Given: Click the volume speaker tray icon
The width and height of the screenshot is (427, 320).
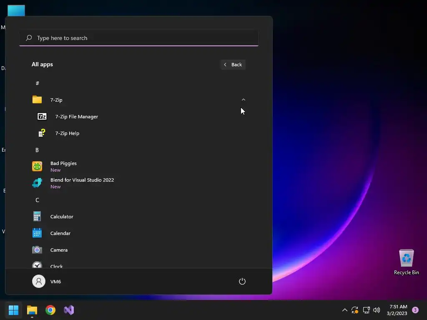Looking at the screenshot, I should [377, 310].
